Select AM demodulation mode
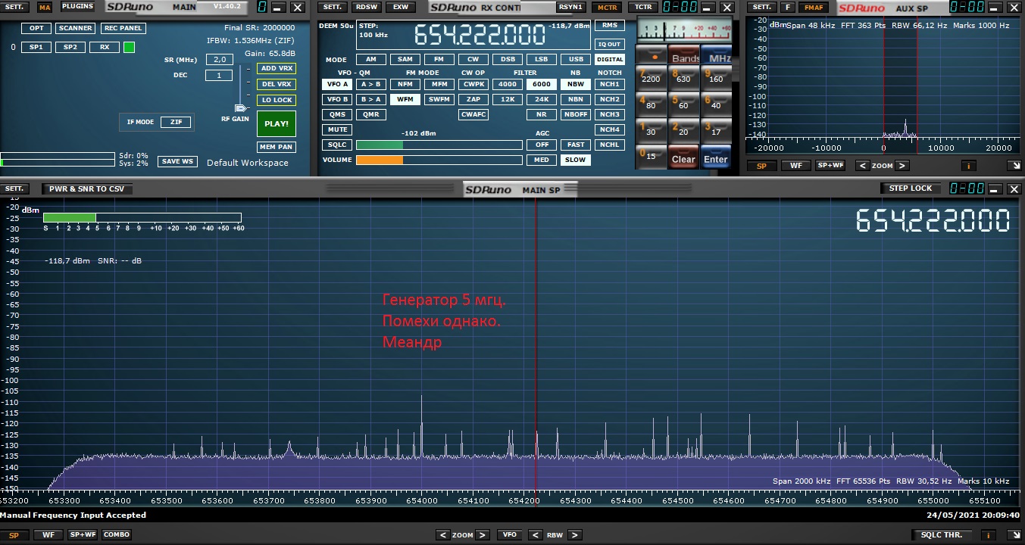This screenshot has width=1025, height=545. click(370, 59)
